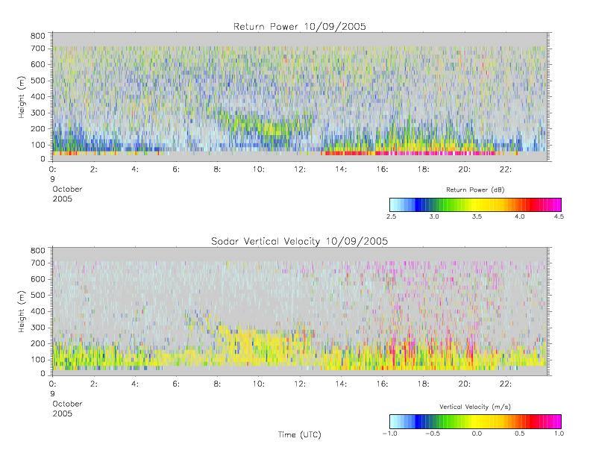Click the "Sodar Vertical Velocity 10/09/2005" plot title

click(x=300, y=241)
